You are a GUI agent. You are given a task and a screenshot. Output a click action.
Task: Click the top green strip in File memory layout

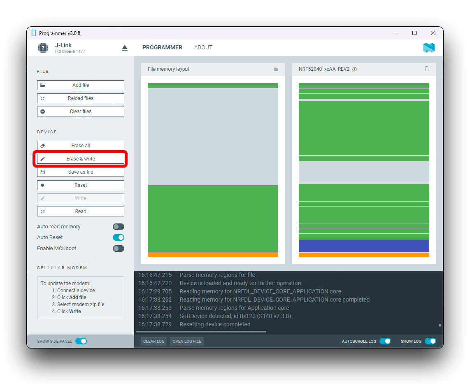(x=213, y=86)
